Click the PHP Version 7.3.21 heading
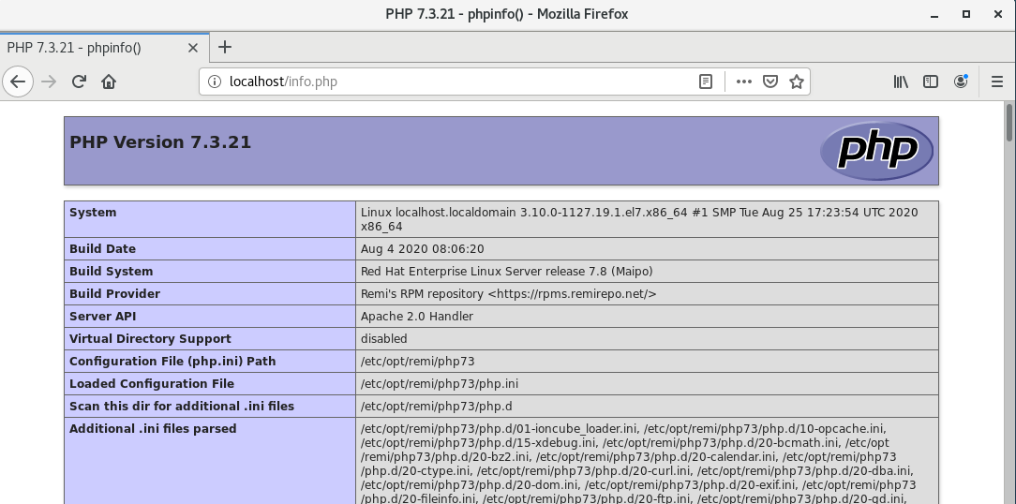The height and width of the screenshot is (504, 1016). tap(160, 142)
